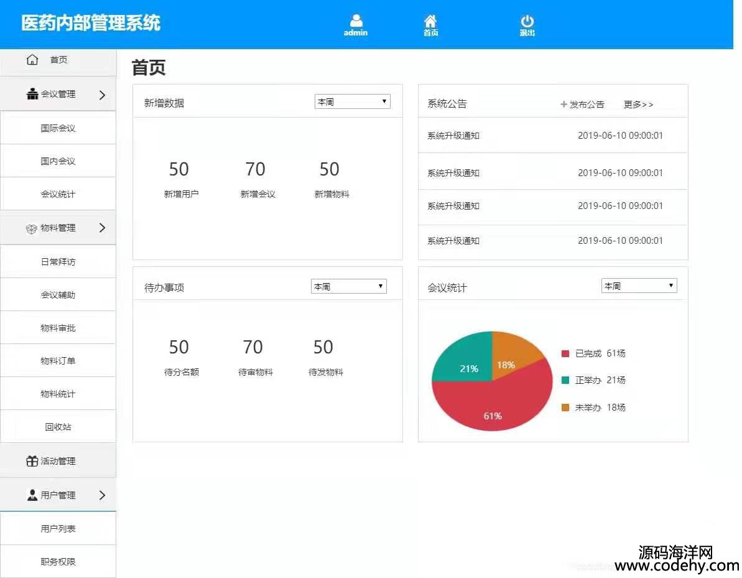The width and height of the screenshot is (742, 578).
Task: Click the 待审物料 count of 70
Action: [253, 347]
